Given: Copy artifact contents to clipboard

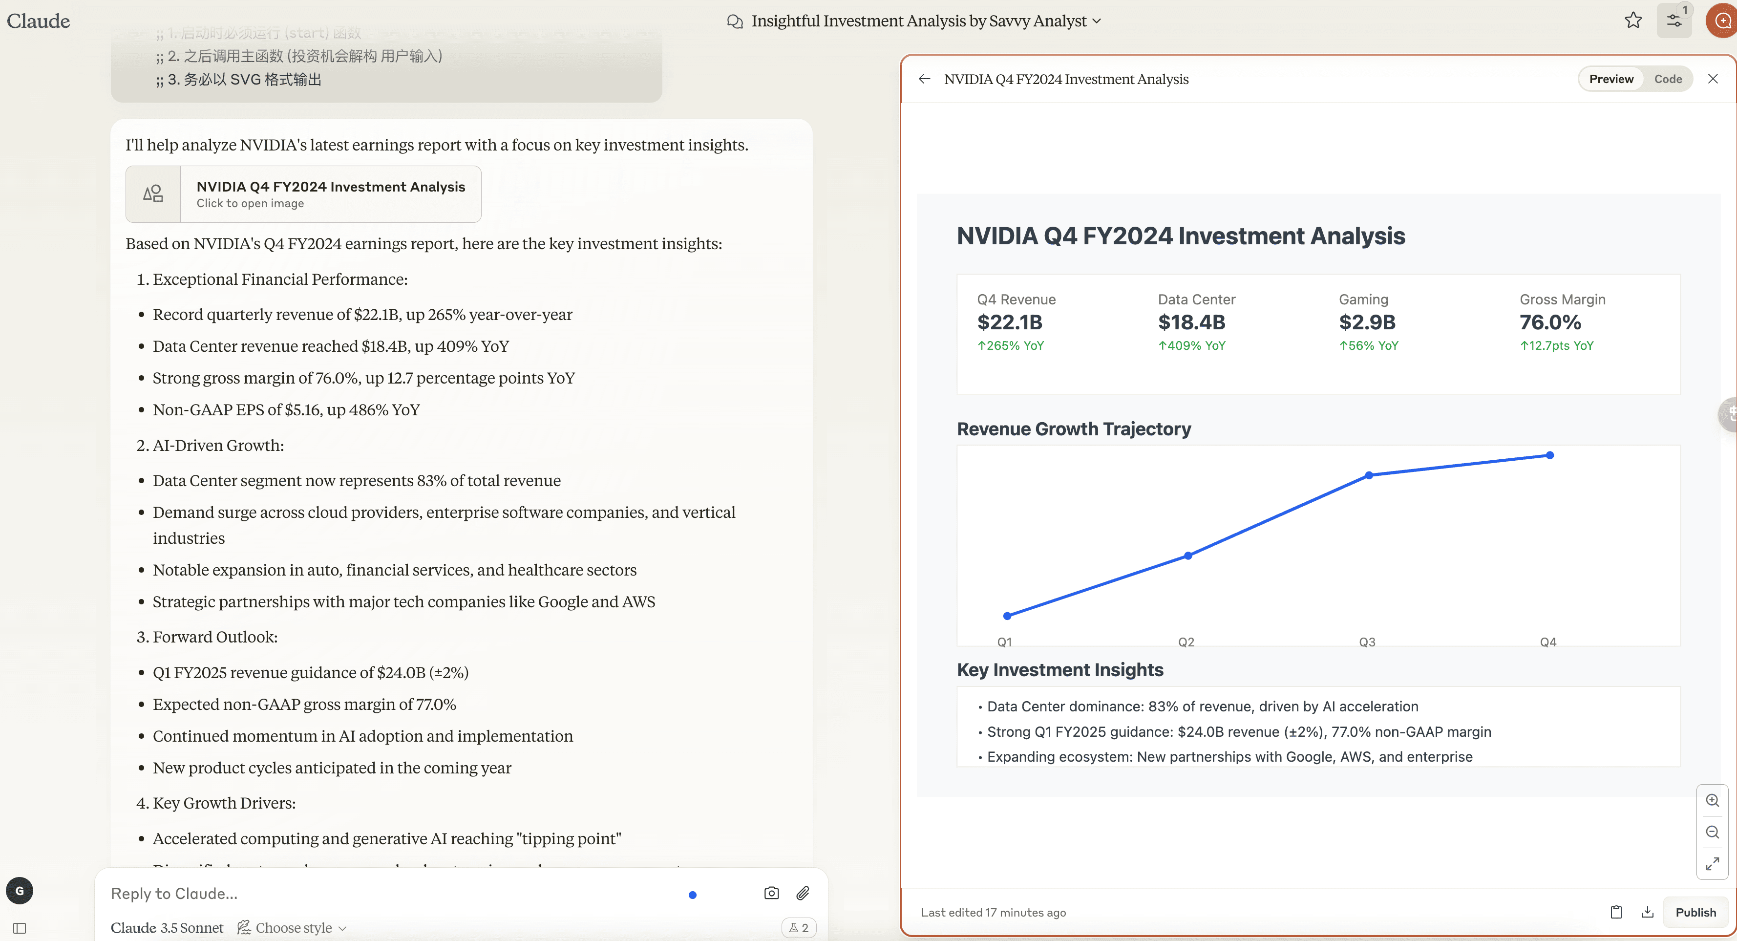Looking at the screenshot, I should [1616, 913].
